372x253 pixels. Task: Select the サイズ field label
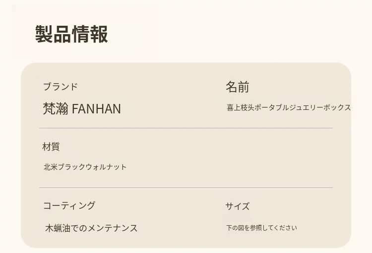click(x=237, y=206)
